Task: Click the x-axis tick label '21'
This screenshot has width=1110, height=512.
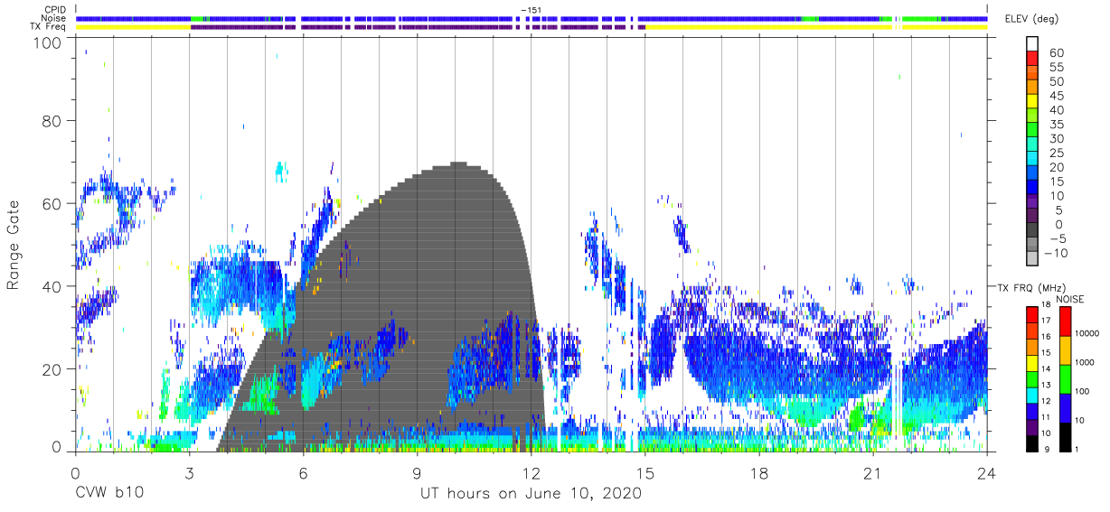Action: click(x=872, y=473)
